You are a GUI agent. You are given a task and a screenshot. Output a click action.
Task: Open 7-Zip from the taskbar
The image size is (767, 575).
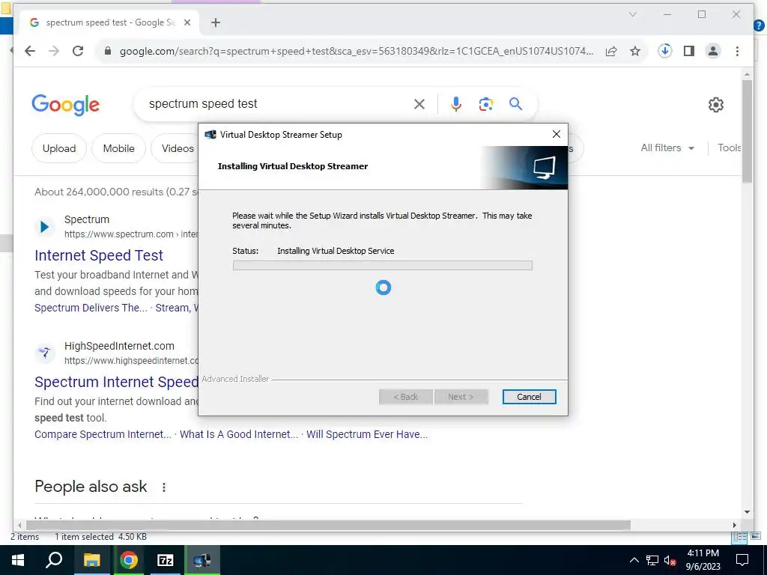(166, 560)
